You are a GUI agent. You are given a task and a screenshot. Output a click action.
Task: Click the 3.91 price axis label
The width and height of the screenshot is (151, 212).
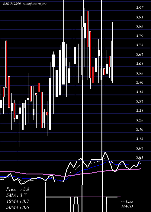140,17
